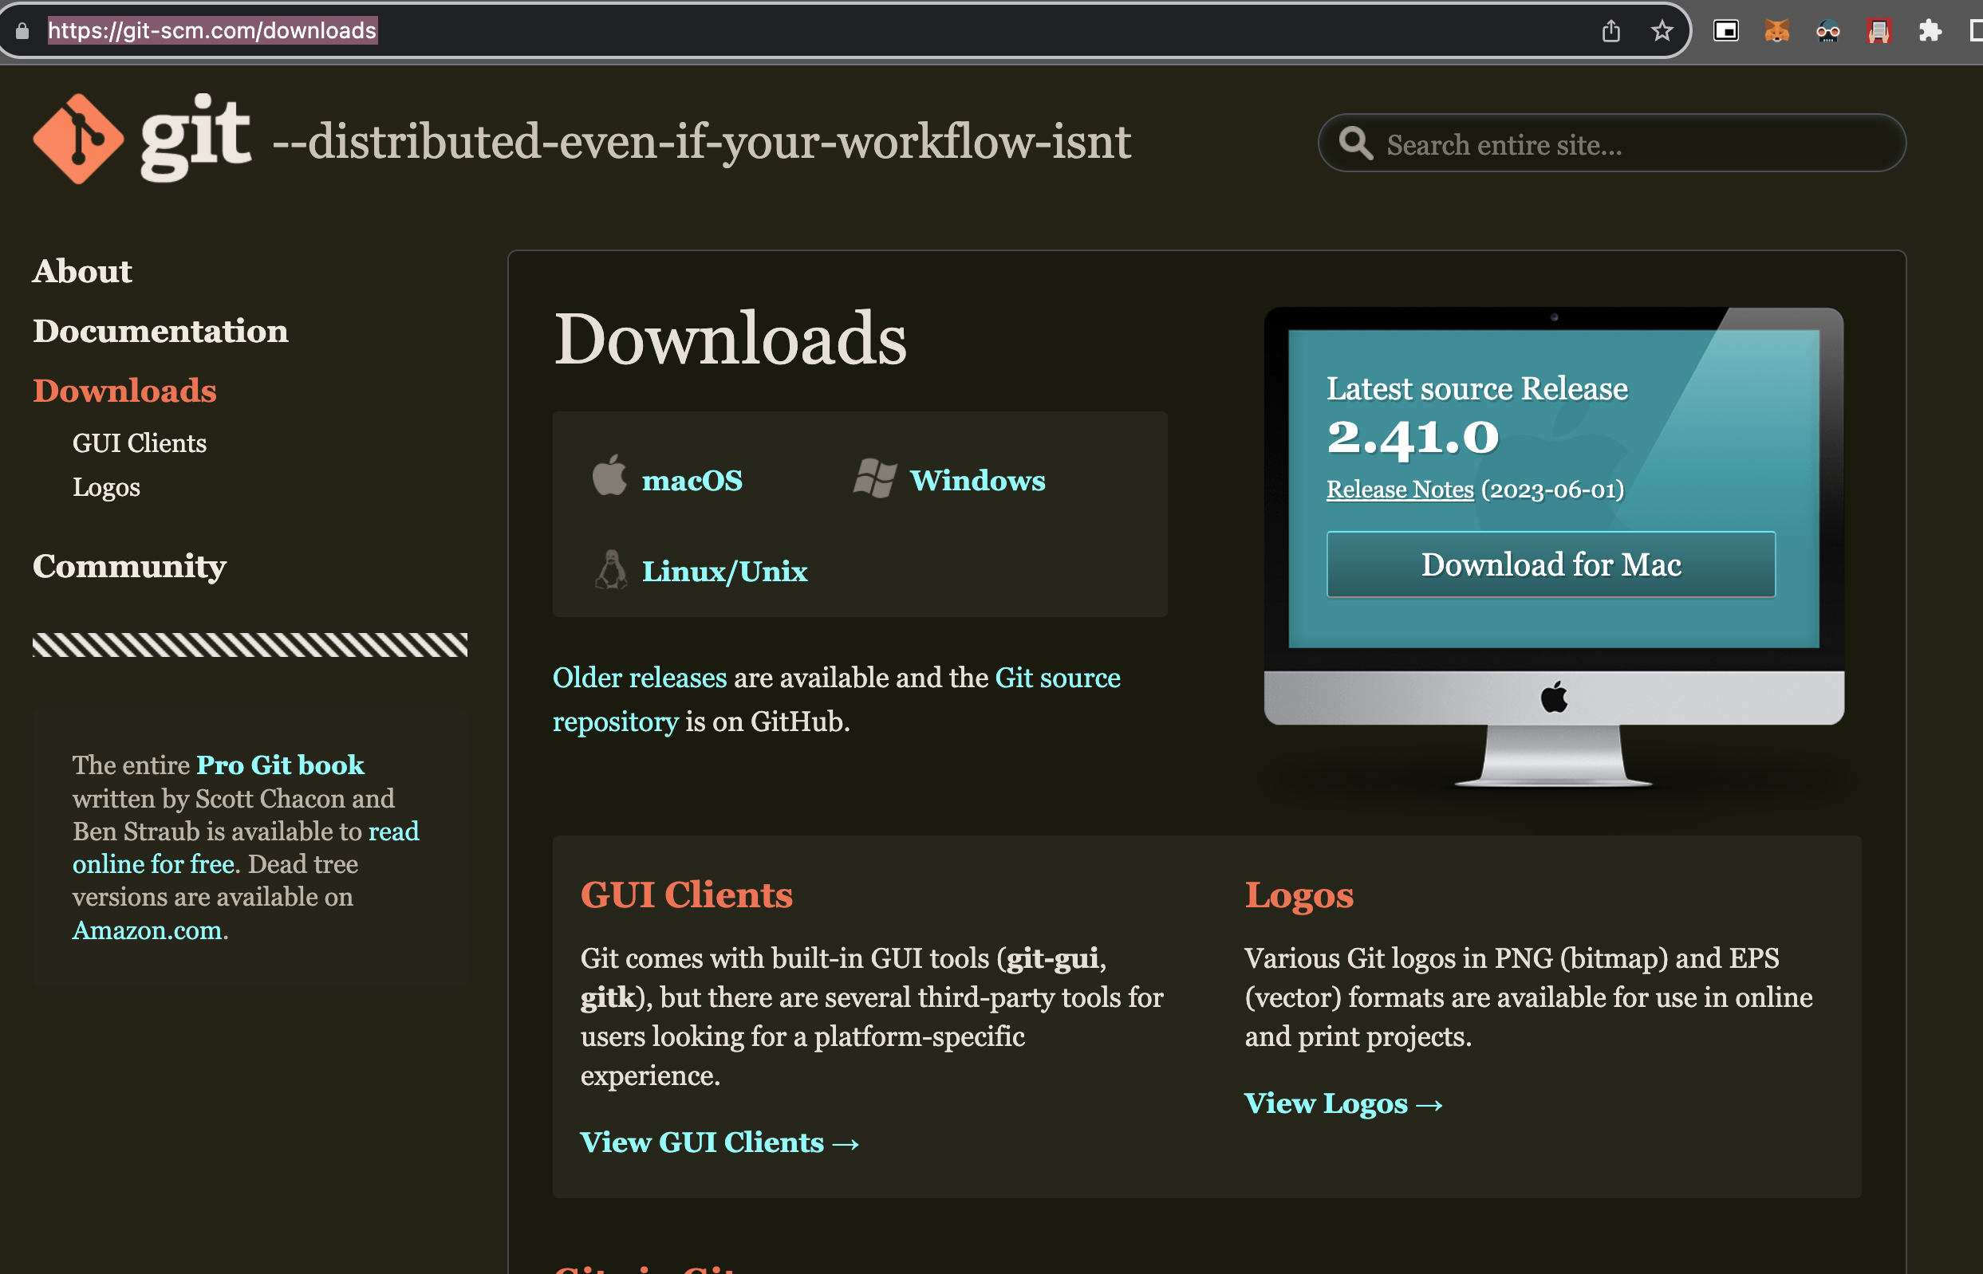The image size is (1983, 1274).
Task: Follow the Older releases link
Action: (640, 678)
